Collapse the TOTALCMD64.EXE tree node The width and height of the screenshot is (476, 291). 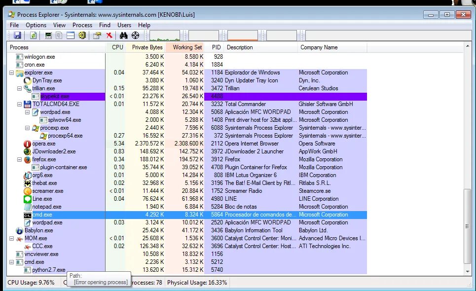tap(19, 104)
